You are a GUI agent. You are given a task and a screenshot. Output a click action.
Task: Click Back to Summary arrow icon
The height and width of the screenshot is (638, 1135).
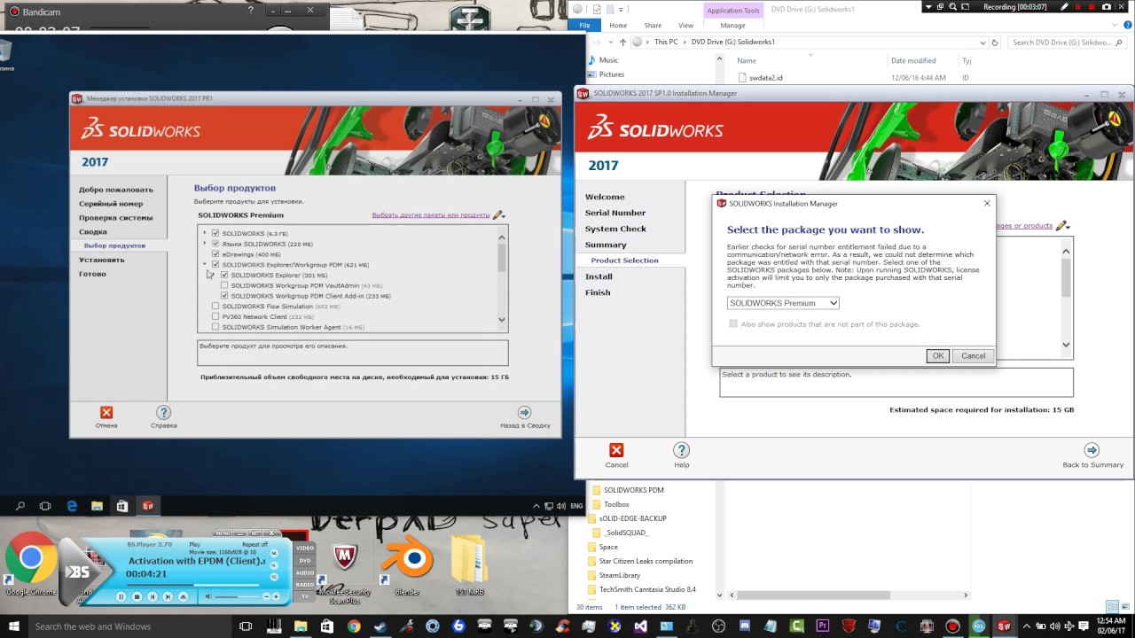click(x=1092, y=450)
